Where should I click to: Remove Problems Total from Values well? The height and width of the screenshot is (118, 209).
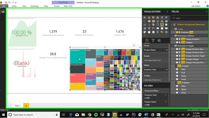tap(167, 70)
